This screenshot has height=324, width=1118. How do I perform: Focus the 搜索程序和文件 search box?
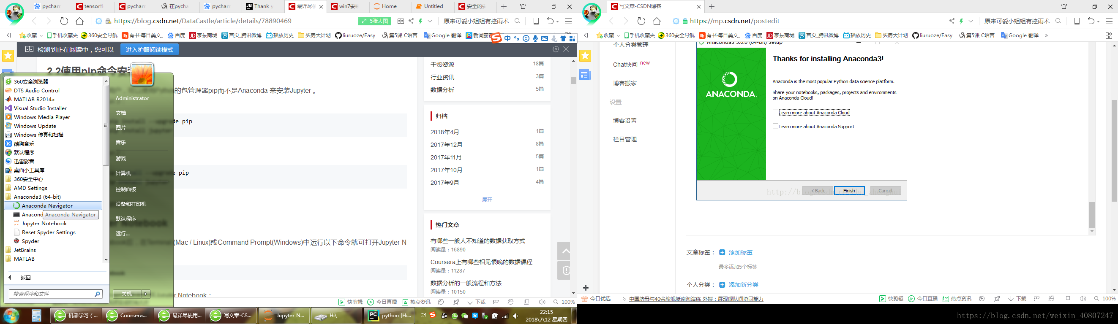click(x=55, y=294)
